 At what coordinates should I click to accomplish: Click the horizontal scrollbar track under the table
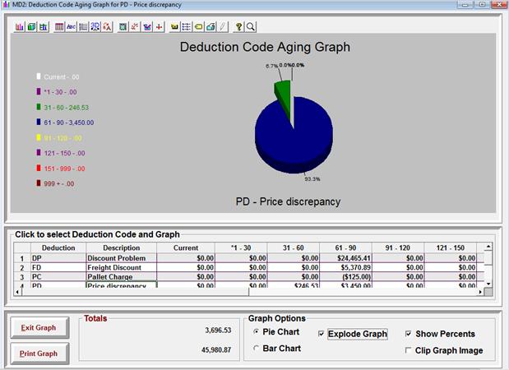point(363,292)
